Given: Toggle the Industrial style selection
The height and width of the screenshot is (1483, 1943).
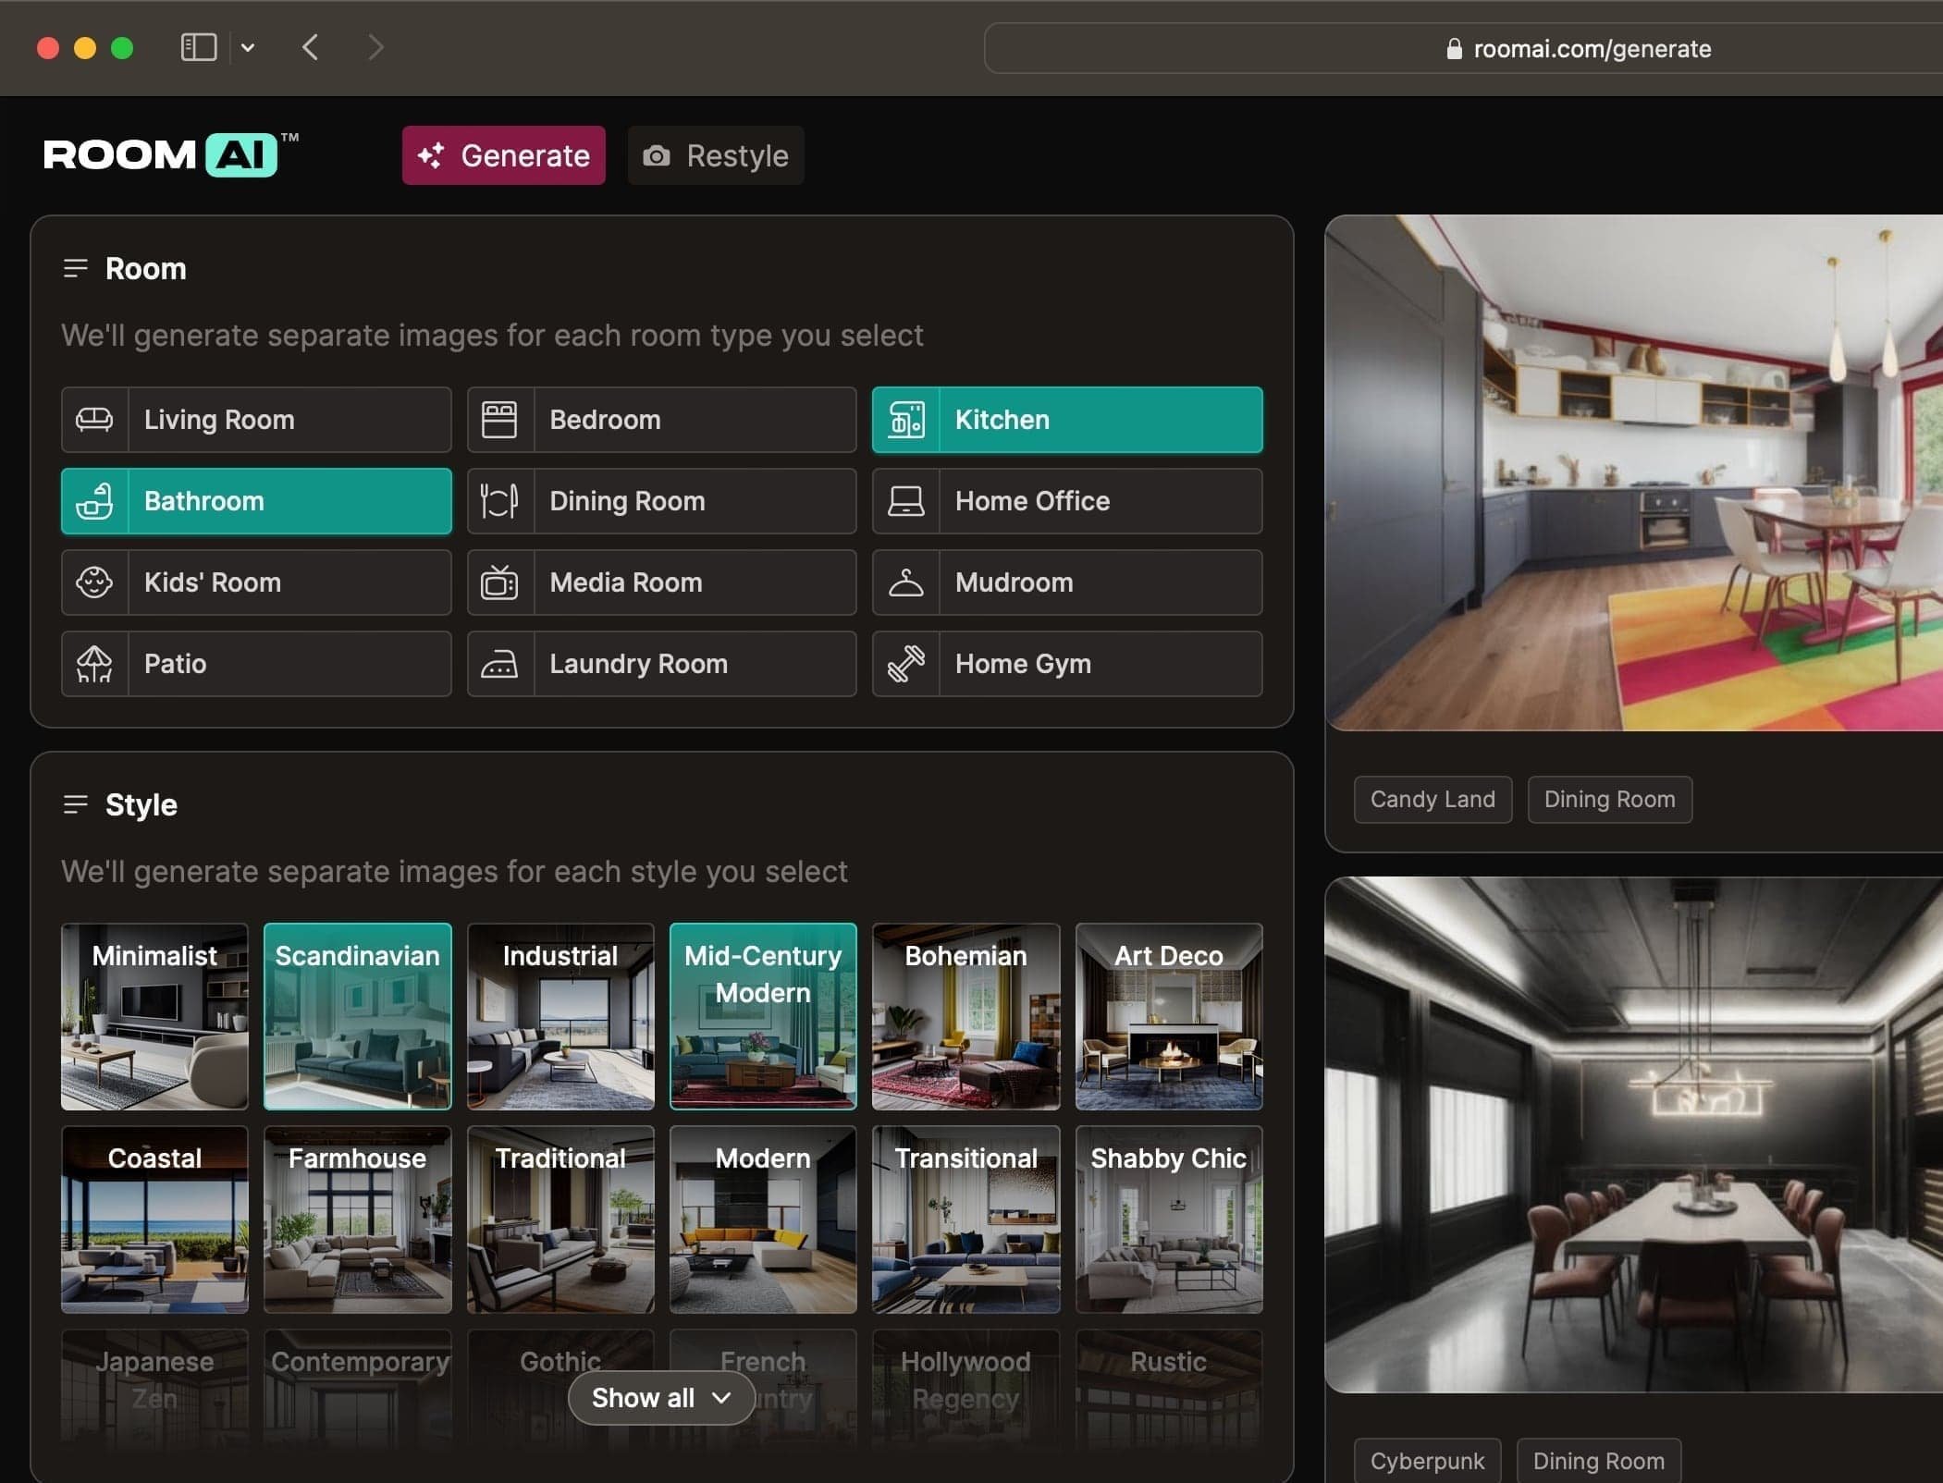Looking at the screenshot, I should pos(560,1016).
